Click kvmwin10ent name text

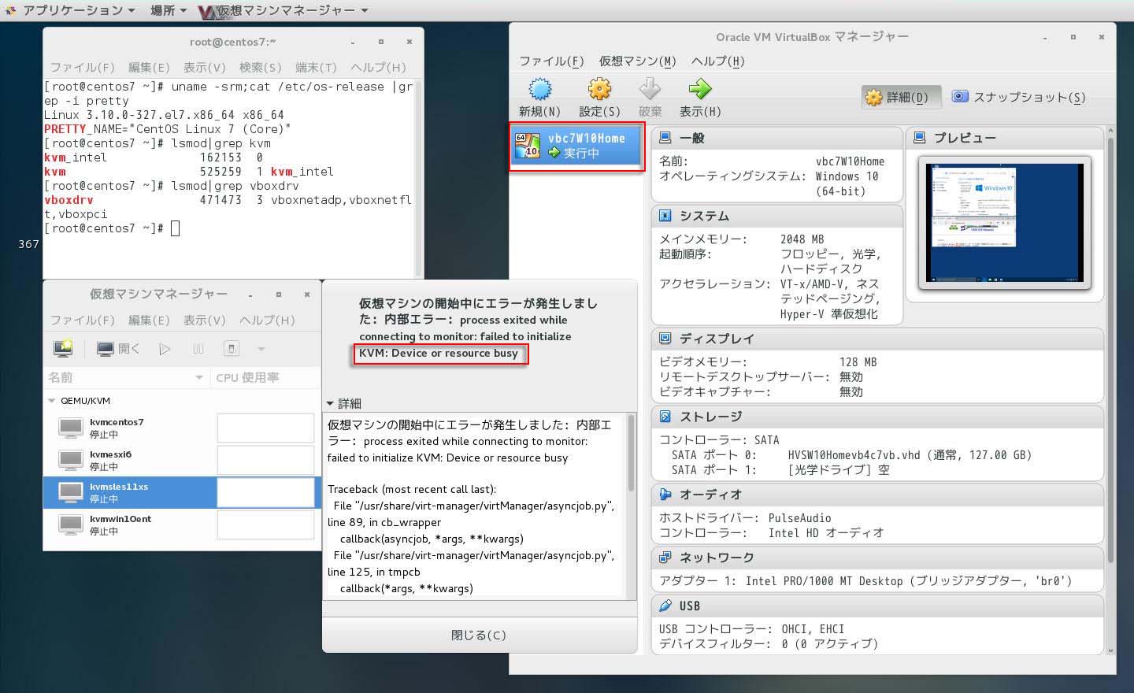point(120,519)
